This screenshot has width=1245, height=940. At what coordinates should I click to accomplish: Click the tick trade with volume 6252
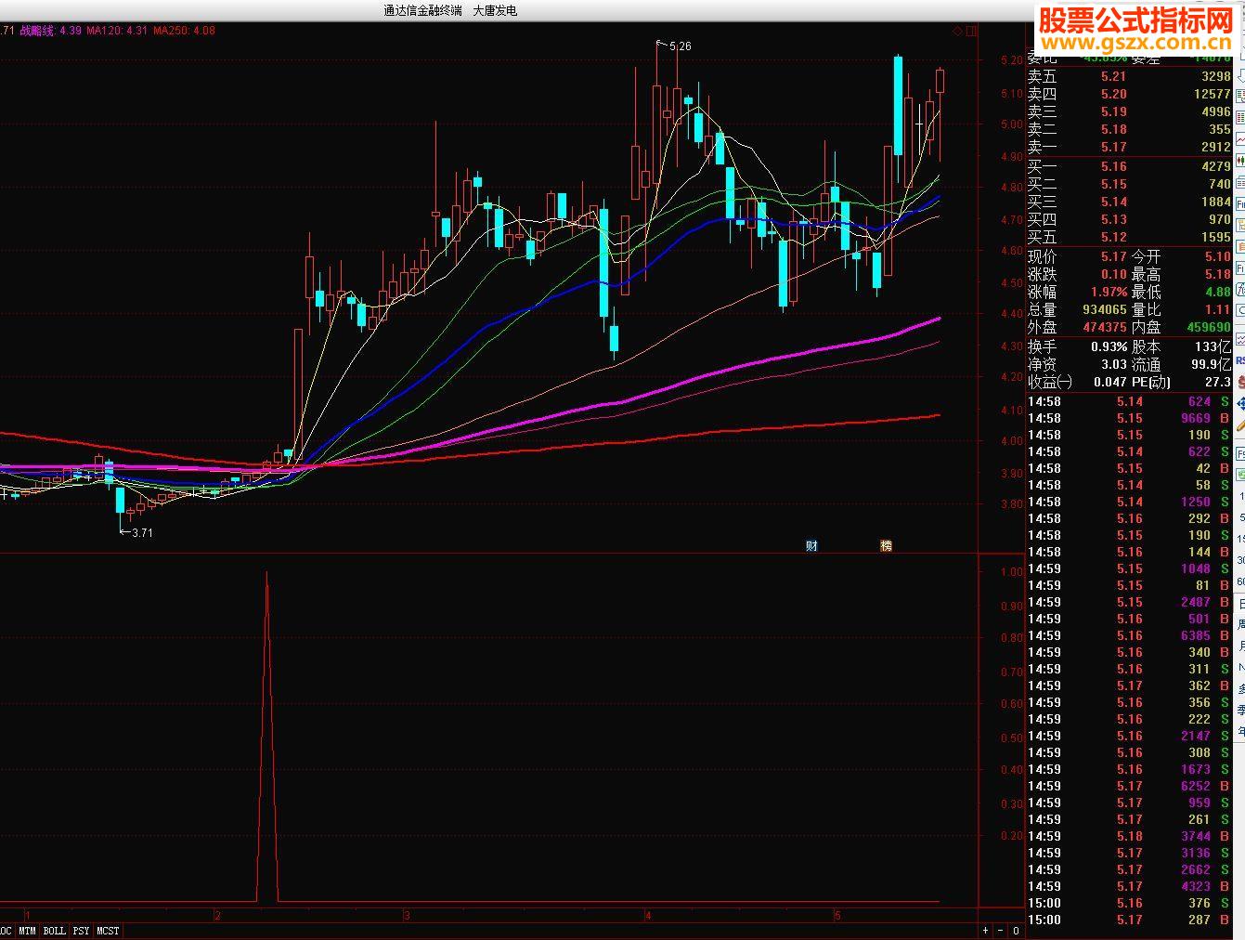1129,786
